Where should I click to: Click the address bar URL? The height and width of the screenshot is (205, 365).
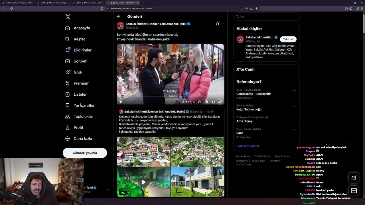point(131,9)
